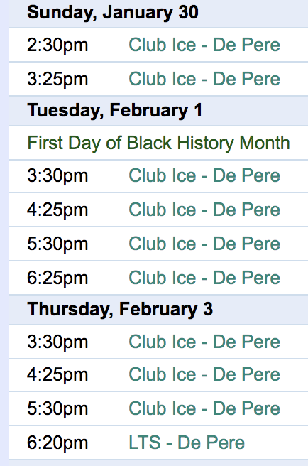
Task: Click Thursday's 5:30pm time label
Action: point(57,409)
